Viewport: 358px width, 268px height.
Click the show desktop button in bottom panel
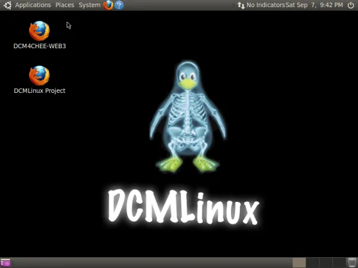(5, 263)
